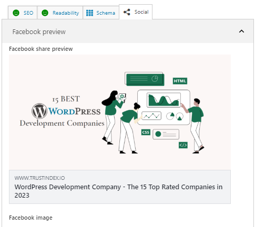This screenshot has height=227, width=255.
Task: Click the Facebook preview header title
Action: (x=39, y=32)
